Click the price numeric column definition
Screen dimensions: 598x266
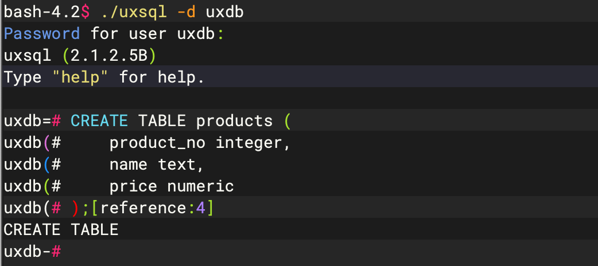(172, 186)
